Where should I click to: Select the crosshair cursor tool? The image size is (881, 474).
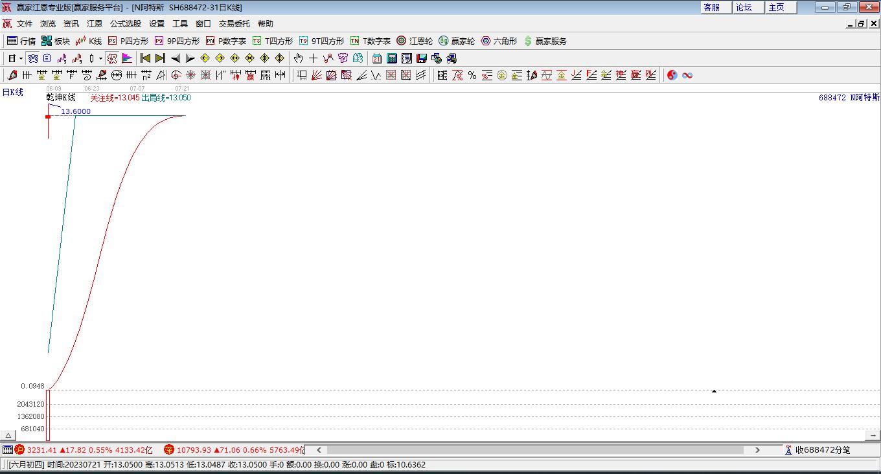(314, 58)
